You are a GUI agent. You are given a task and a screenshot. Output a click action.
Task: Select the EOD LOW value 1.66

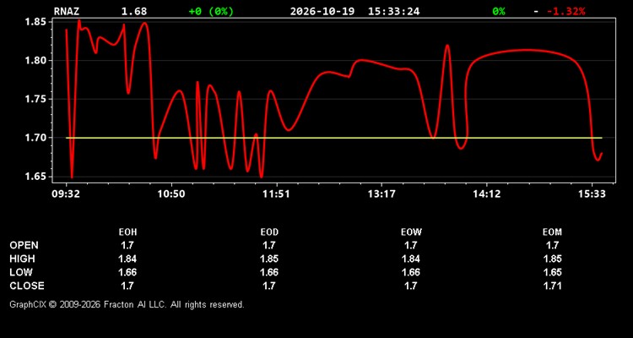pyautogui.click(x=269, y=272)
